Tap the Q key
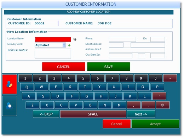 tap(27, 87)
